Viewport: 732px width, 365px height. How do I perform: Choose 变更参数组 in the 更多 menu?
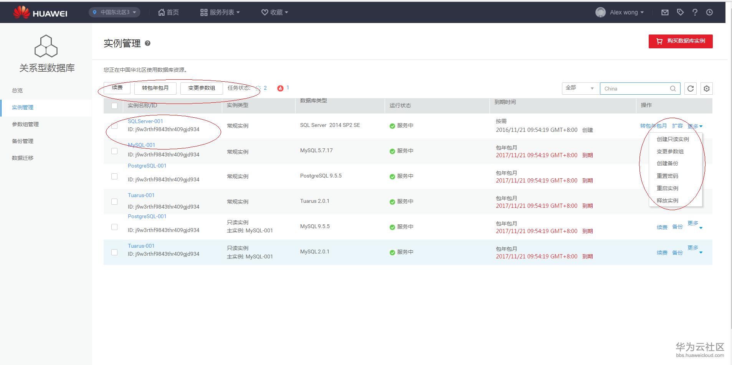pyautogui.click(x=670, y=151)
